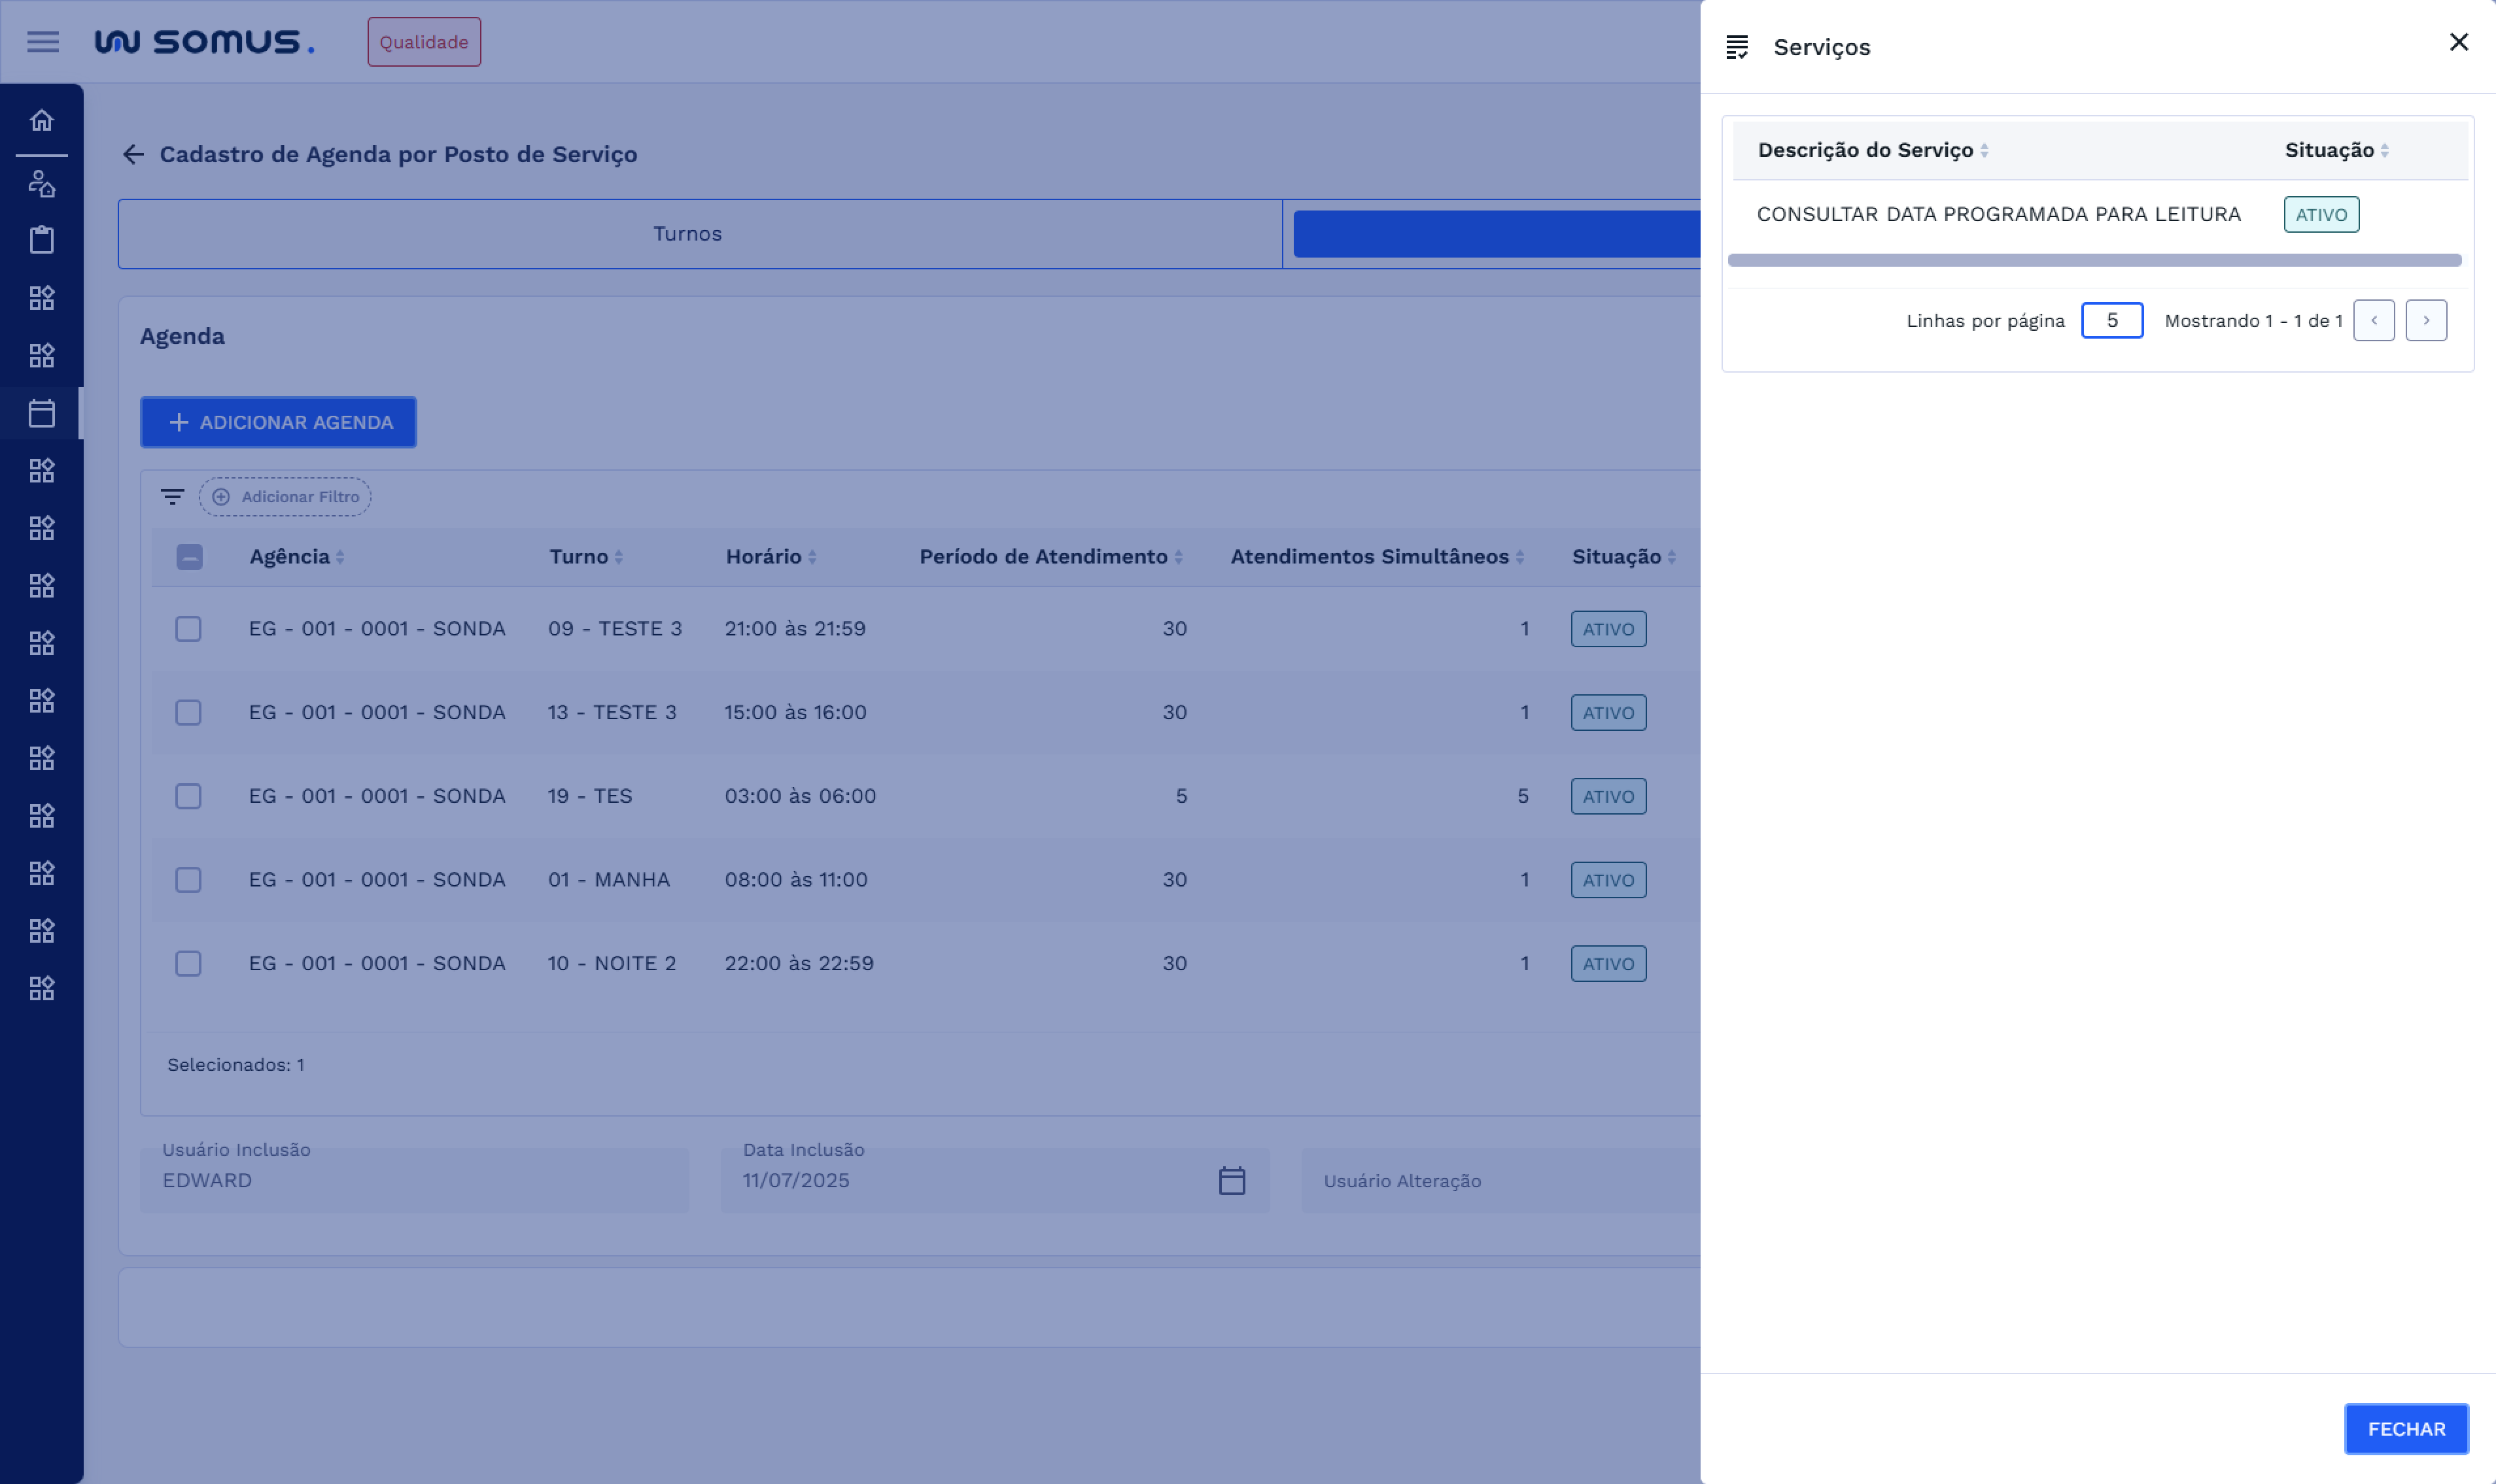The image size is (2496, 1484).
Task: Open the clipboard icon in sidebar
Action: [x=42, y=240]
